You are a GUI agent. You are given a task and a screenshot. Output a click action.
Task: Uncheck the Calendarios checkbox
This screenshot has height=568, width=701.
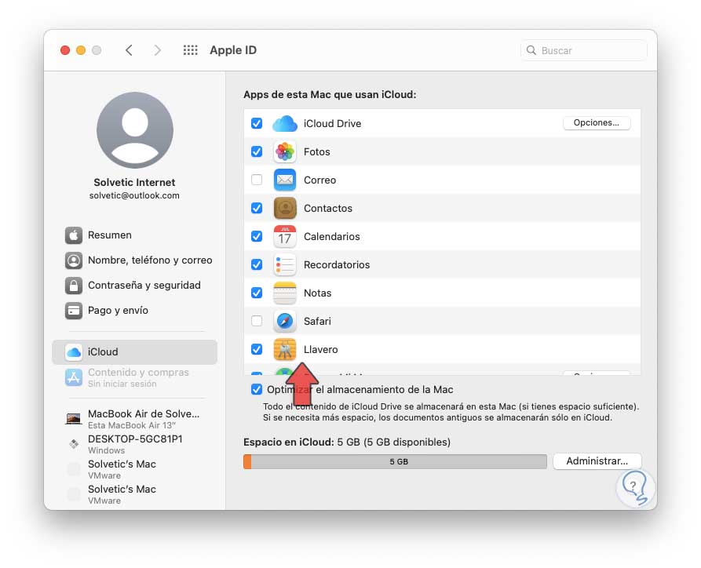(257, 236)
